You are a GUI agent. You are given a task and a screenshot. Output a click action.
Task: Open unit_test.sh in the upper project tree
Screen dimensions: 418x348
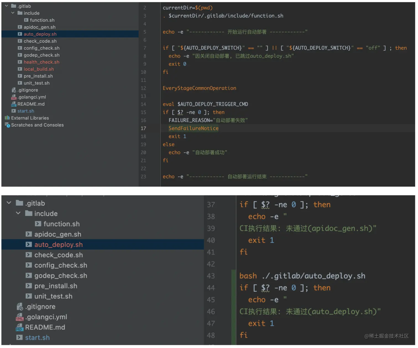(x=36, y=83)
